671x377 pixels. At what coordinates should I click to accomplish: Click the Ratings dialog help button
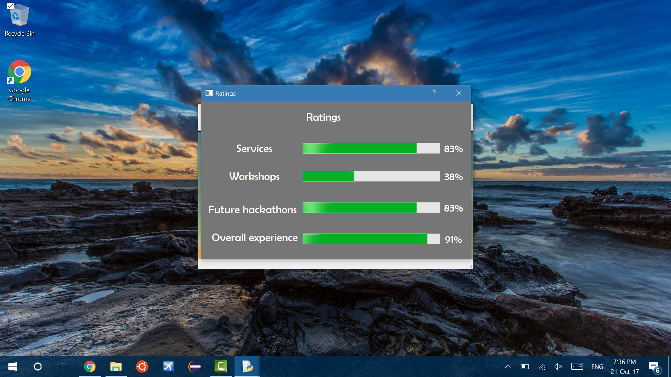tap(434, 93)
